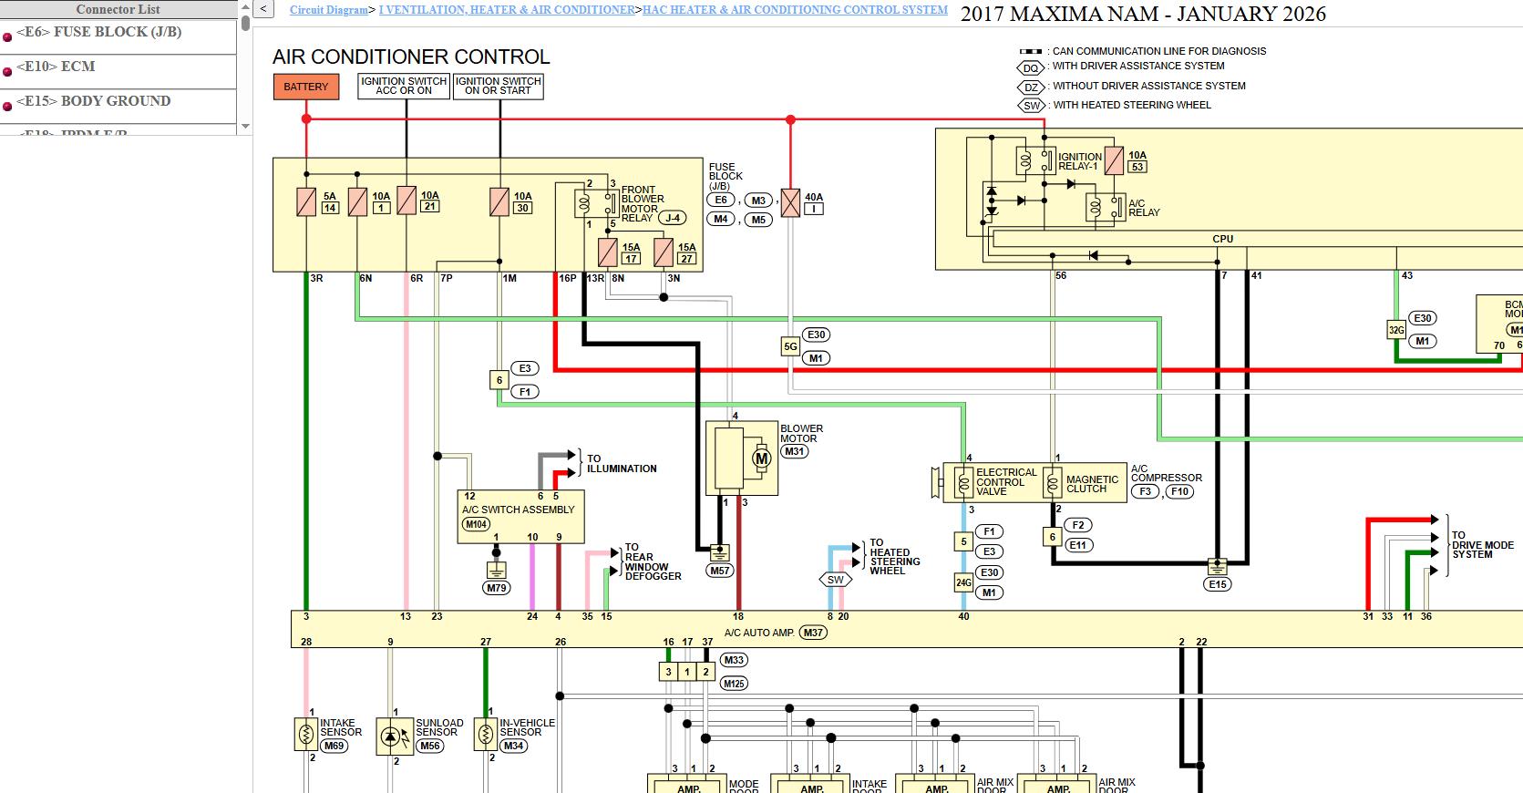Image resolution: width=1523 pixels, height=793 pixels.
Task: Open the HAC Heater & Air Conditioning Control System link
Action: coord(795,10)
